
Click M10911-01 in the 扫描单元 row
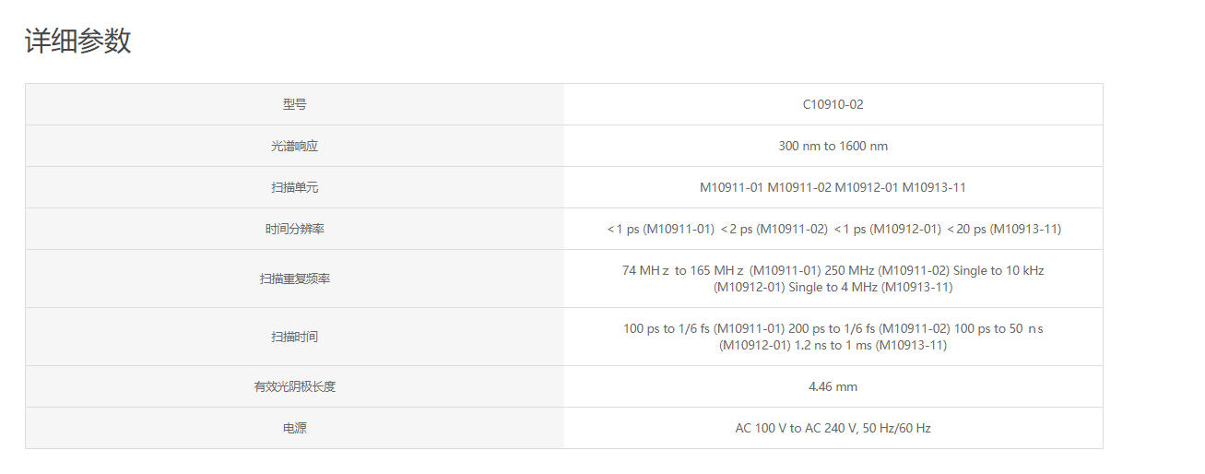731,187
